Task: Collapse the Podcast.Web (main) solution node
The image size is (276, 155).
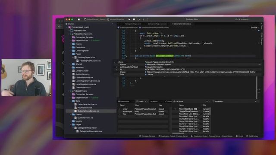Action: 67,27
